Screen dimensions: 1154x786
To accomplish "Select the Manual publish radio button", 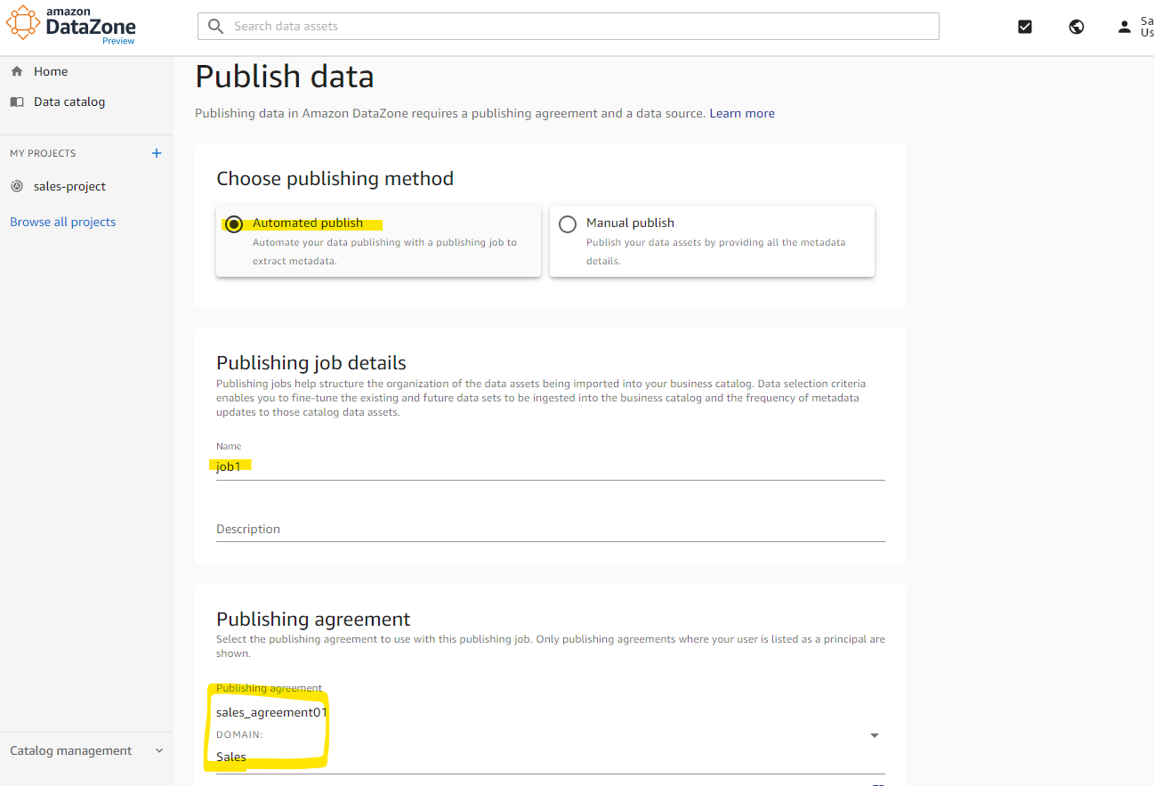I will pyautogui.click(x=568, y=224).
